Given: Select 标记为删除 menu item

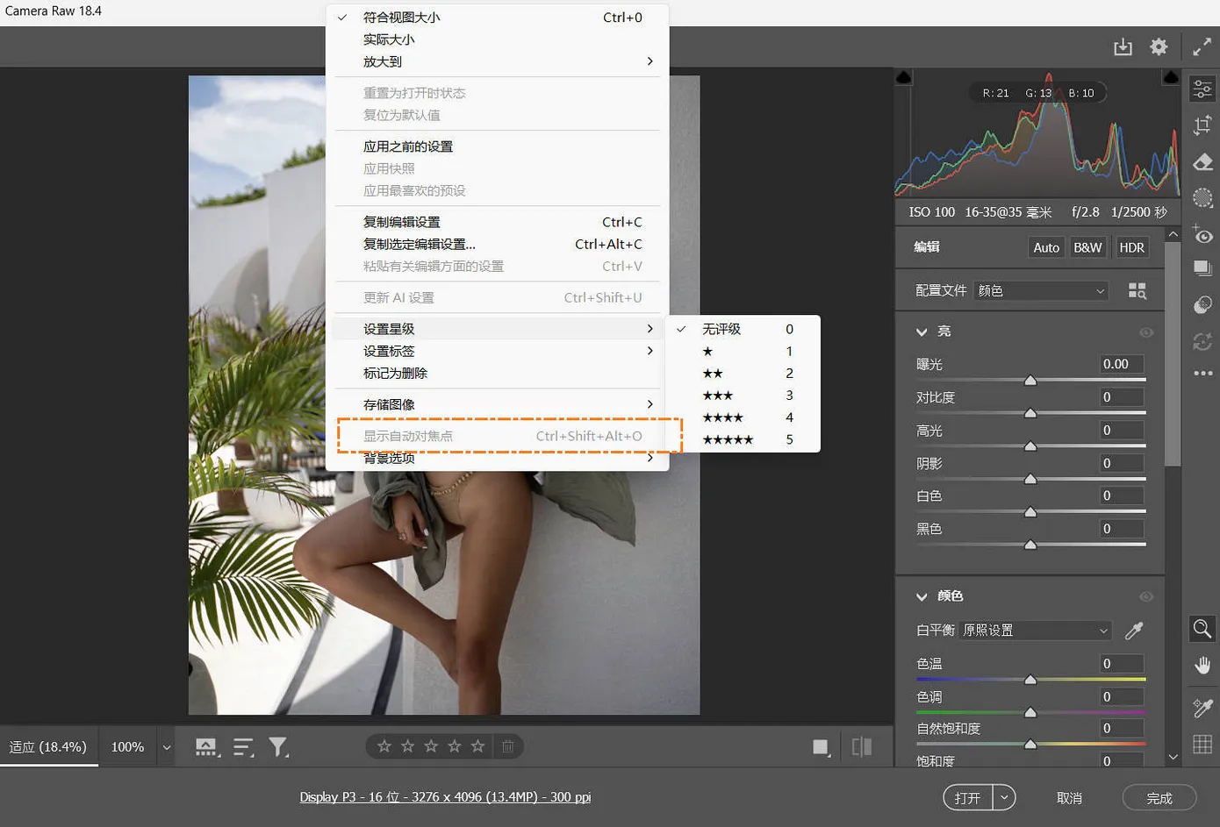Looking at the screenshot, I should point(497,373).
